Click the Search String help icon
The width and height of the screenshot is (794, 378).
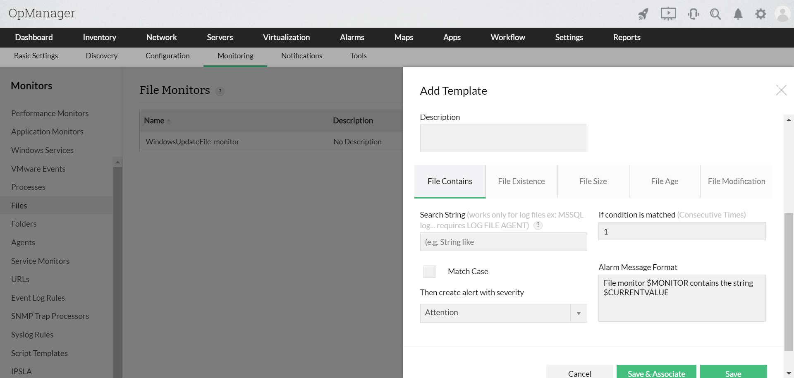(538, 225)
